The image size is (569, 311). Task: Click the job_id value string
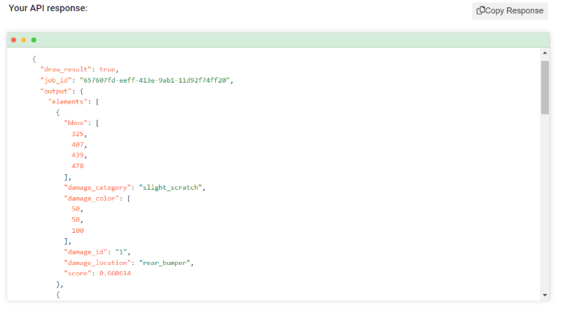coord(155,80)
